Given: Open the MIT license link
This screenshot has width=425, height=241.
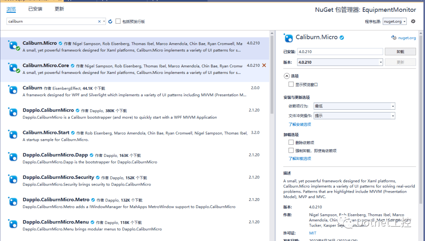Looking at the screenshot, I should coord(312,233).
